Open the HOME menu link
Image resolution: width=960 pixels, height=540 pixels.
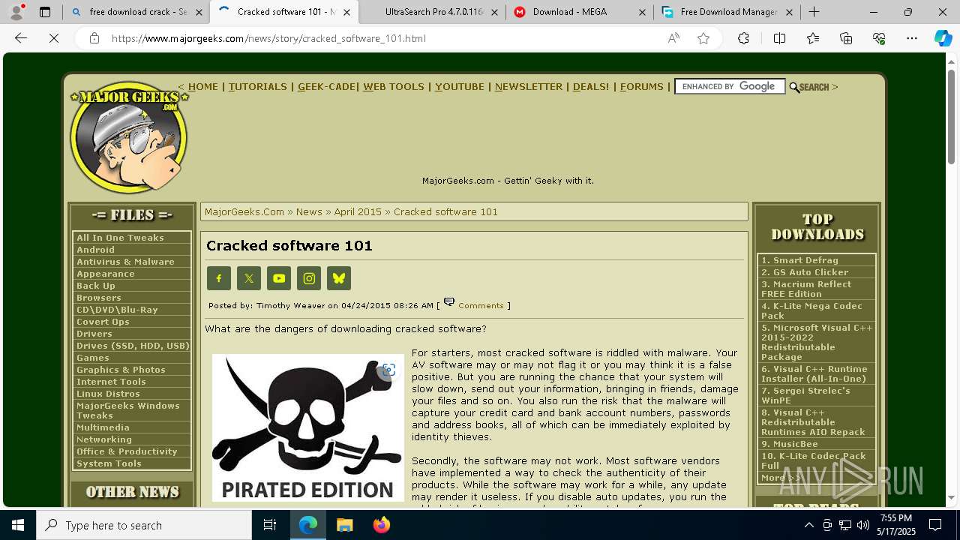coord(203,87)
